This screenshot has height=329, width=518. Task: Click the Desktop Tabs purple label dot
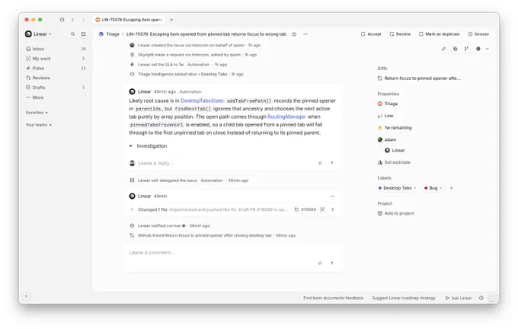coord(380,188)
